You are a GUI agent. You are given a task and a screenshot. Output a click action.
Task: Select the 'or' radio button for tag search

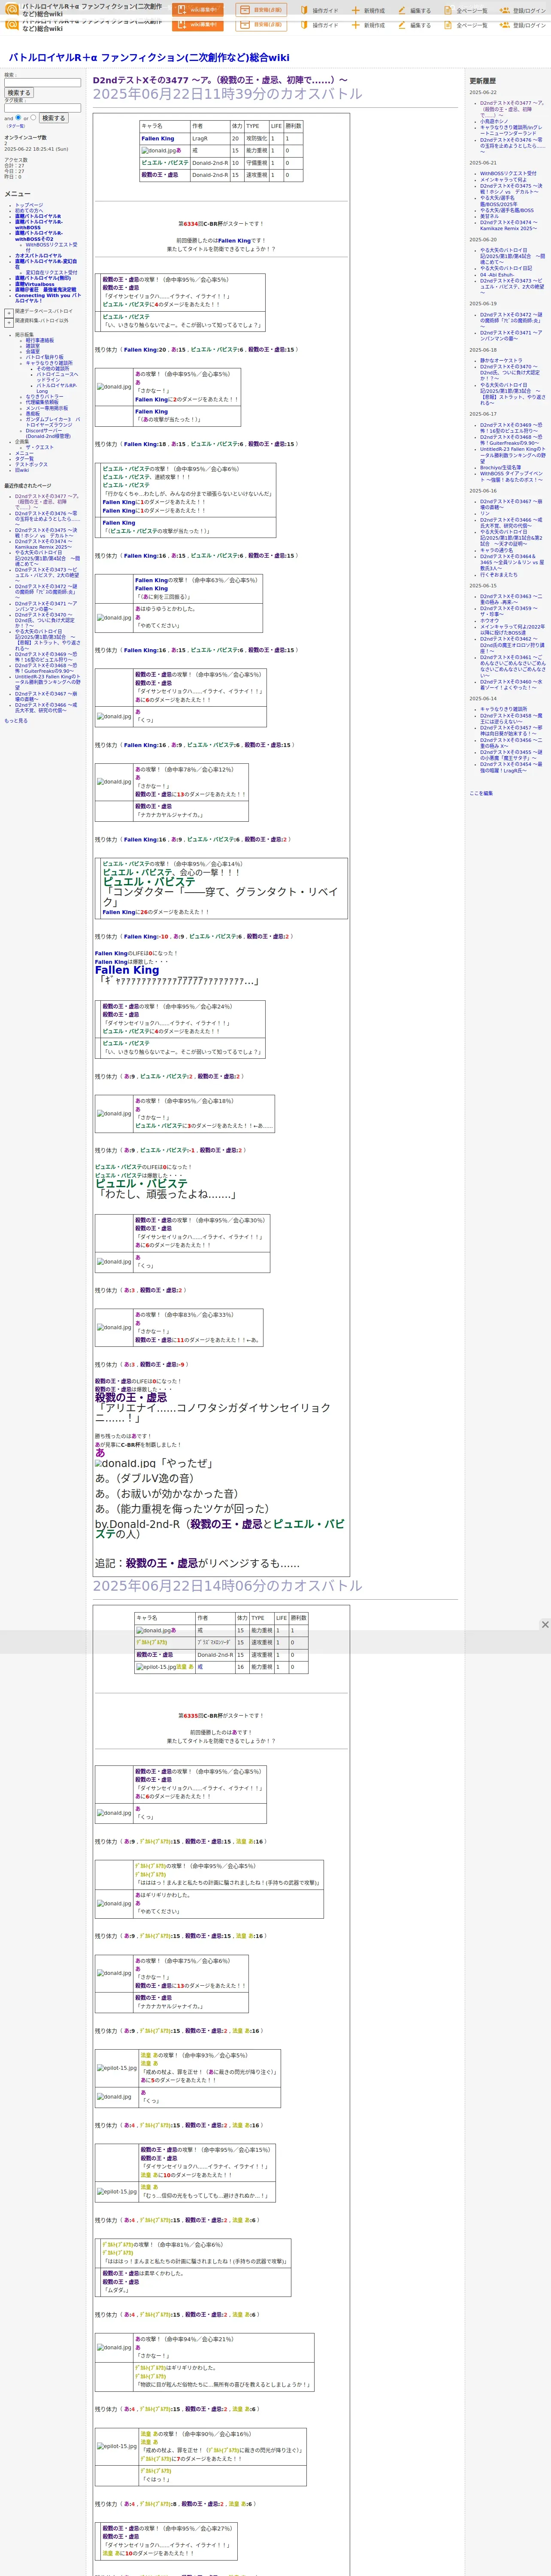tap(33, 117)
